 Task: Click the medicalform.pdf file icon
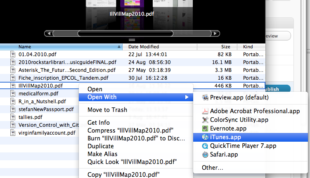point(14,93)
